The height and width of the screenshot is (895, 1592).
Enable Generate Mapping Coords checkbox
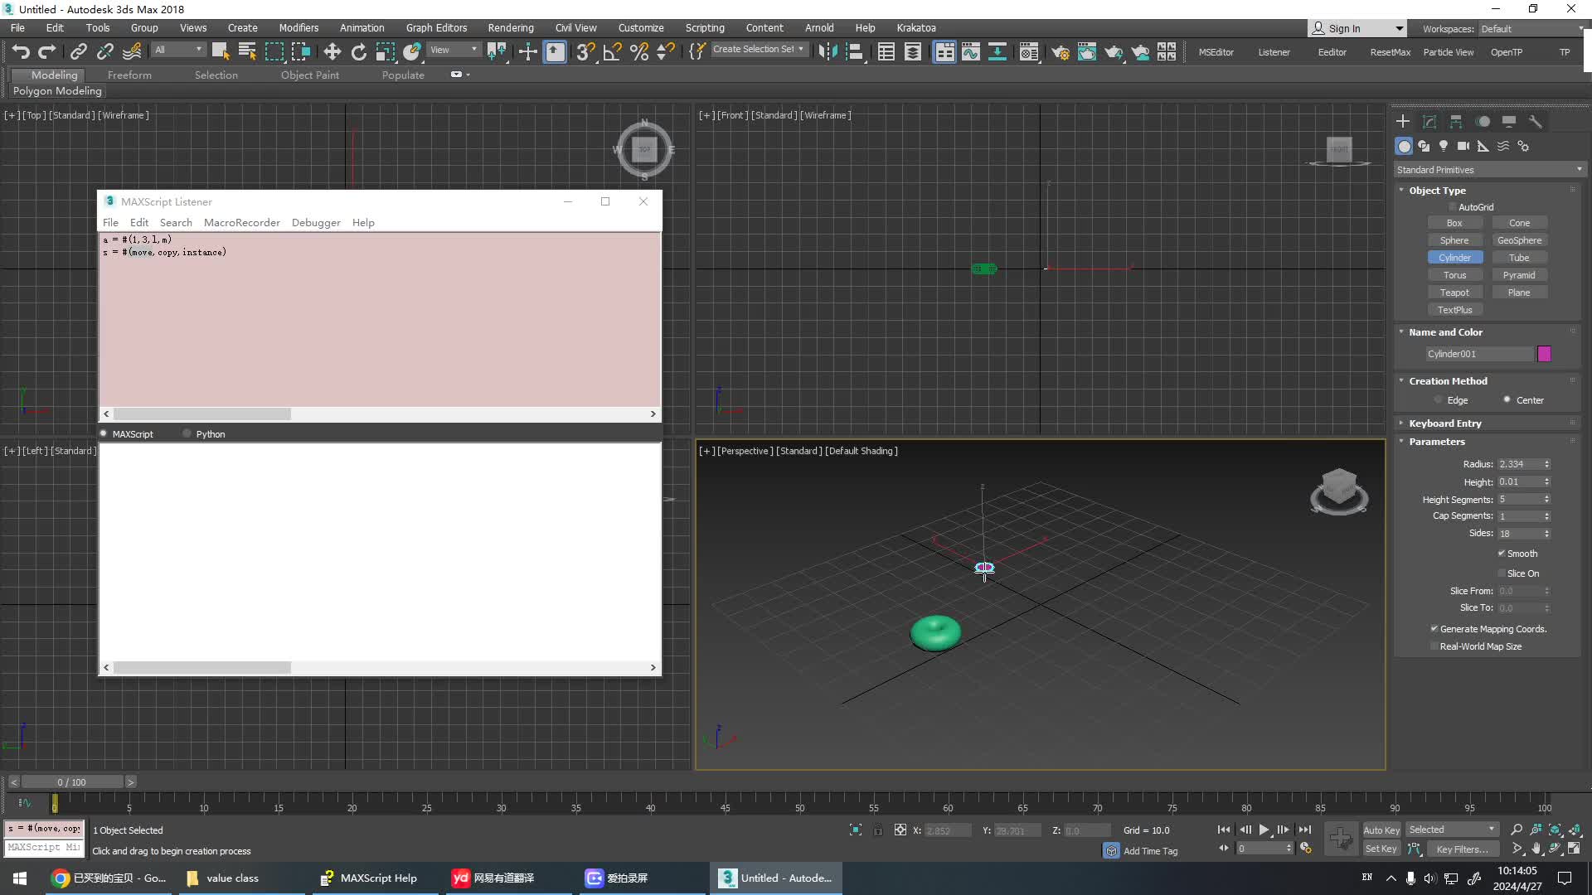(1434, 627)
